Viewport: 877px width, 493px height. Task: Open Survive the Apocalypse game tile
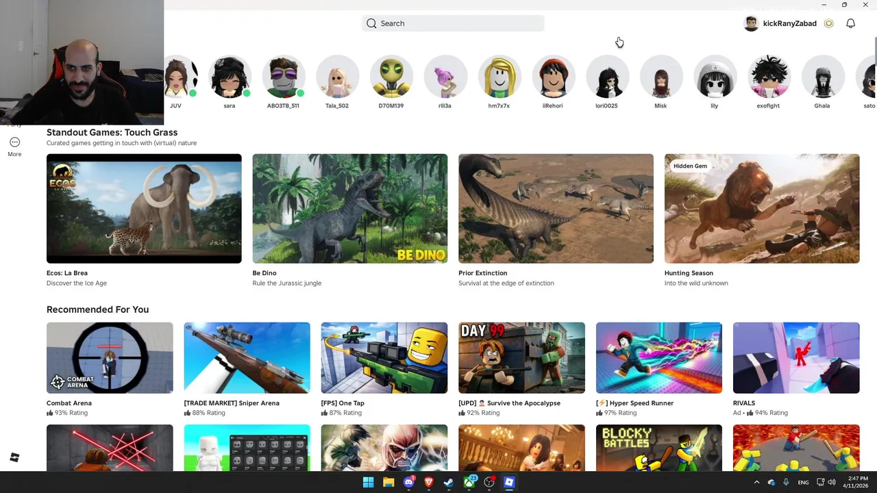click(521, 357)
